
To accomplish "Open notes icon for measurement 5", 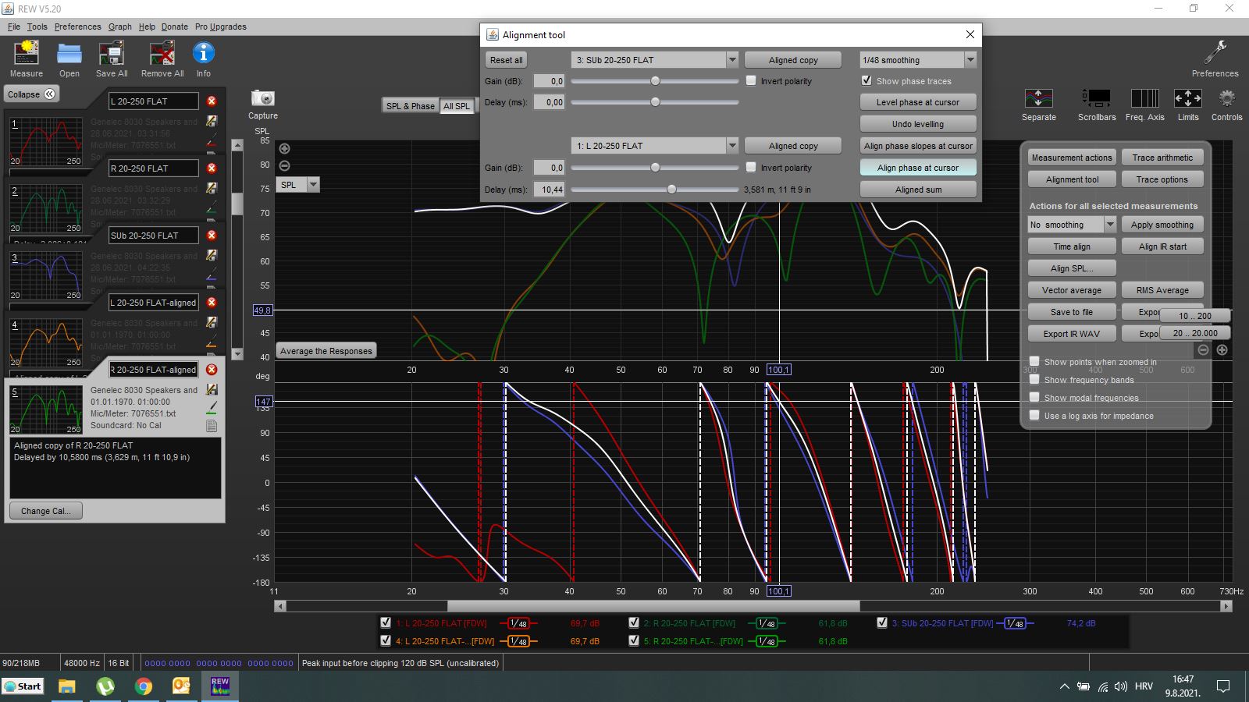I will tap(212, 426).
